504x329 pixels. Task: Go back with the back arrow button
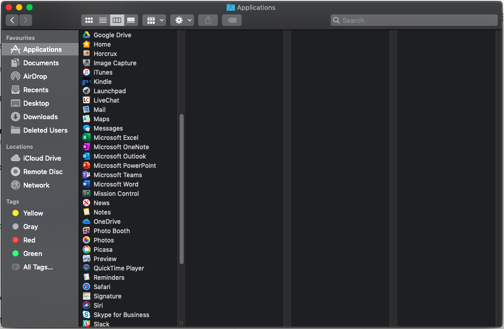point(12,20)
